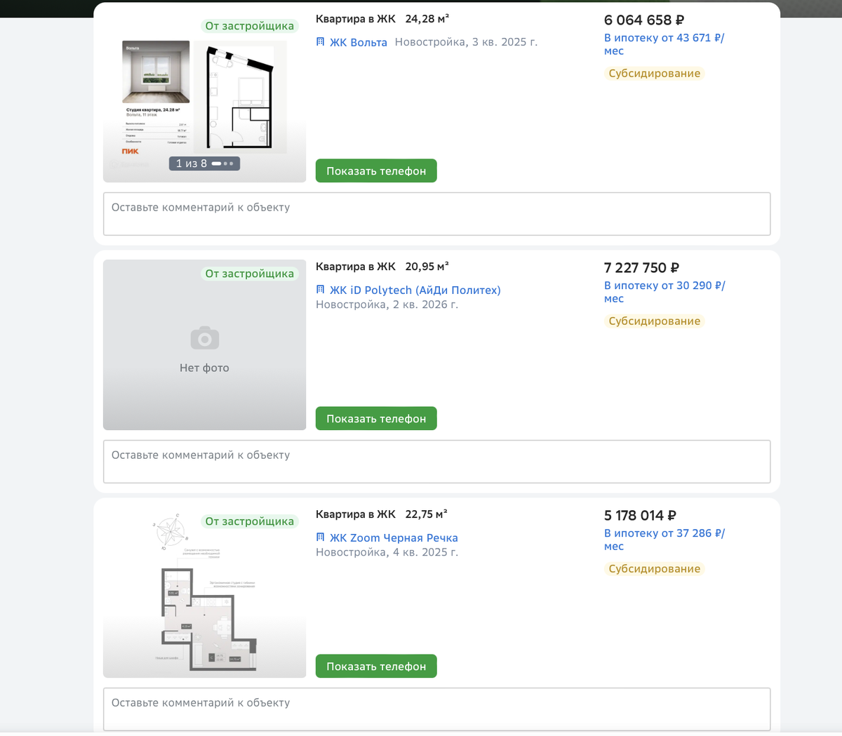842x736 pixels.
Task: Open ЖК Вольта complex link
Action: click(358, 43)
